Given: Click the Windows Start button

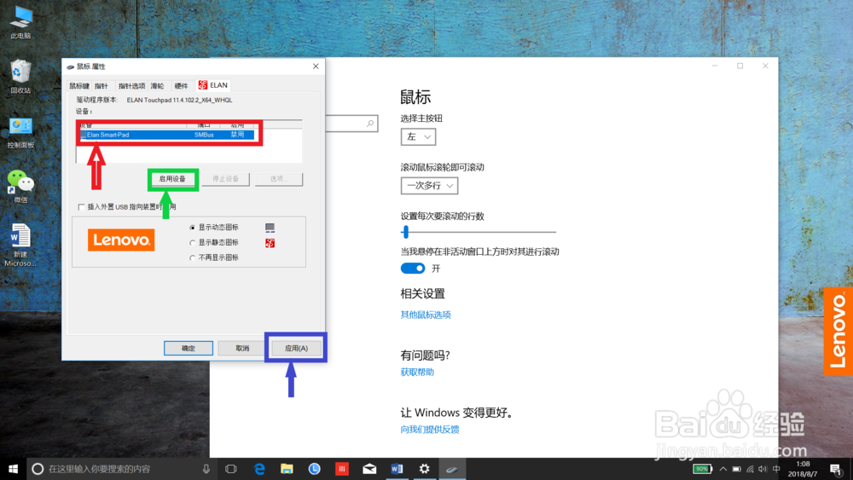Looking at the screenshot, I should click(13, 469).
